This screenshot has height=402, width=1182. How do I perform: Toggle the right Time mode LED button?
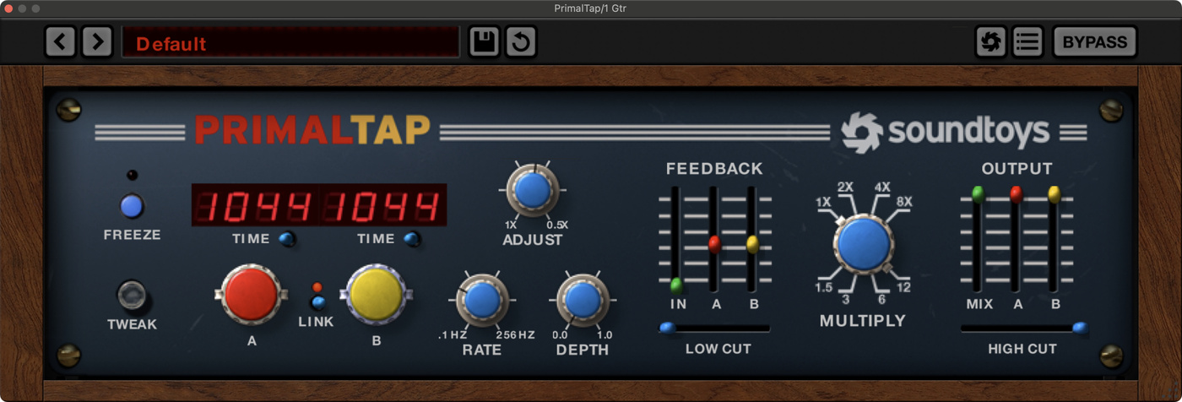pyautogui.click(x=412, y=240)
